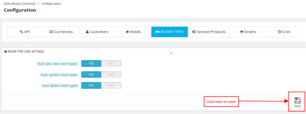Set Auto sync new room types to NO
Viewport: 306px width, 114px height.
pos(111,64)
